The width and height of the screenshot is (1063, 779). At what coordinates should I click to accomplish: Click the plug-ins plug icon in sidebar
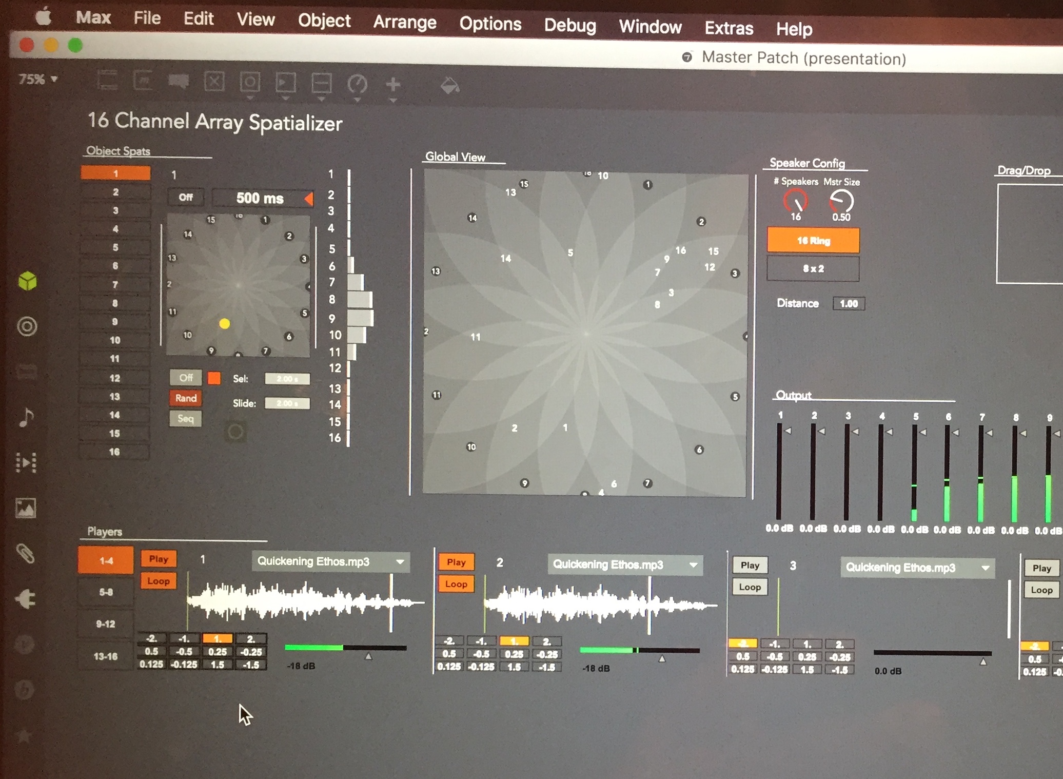26,598
